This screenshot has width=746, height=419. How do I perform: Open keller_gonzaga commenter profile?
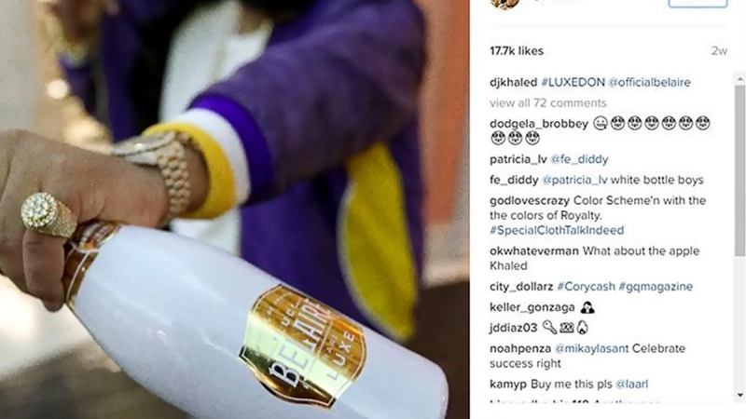532,307
